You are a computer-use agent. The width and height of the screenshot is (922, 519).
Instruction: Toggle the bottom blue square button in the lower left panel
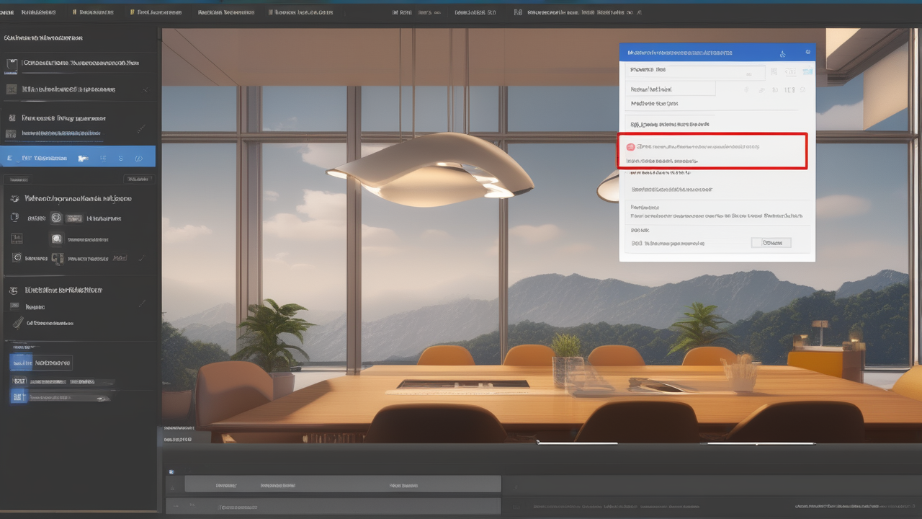pos(19,396)
